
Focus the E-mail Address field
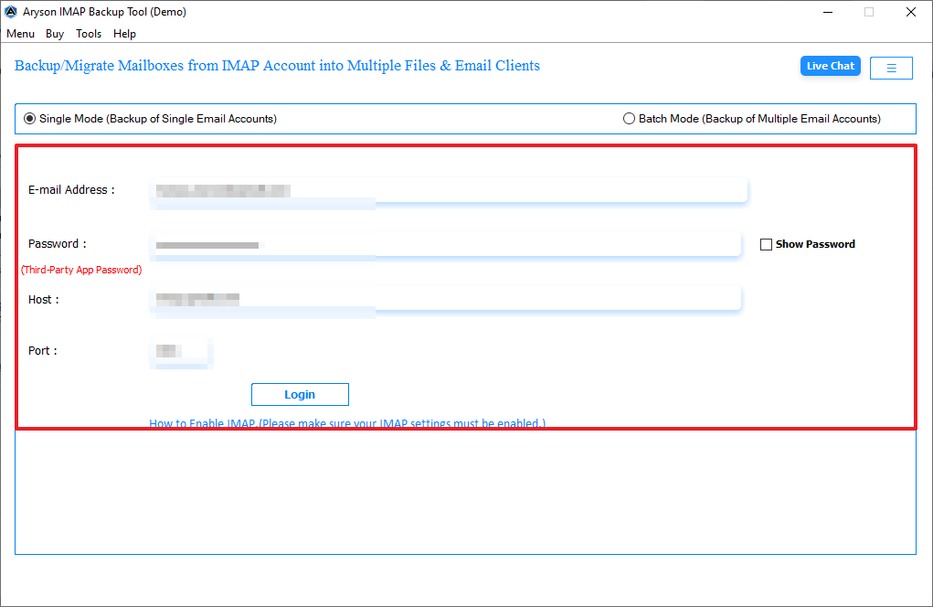[x=448, y=190]
